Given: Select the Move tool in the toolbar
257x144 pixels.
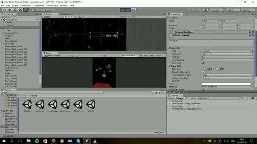Looking at the screenshot, I should click(10, 10).
